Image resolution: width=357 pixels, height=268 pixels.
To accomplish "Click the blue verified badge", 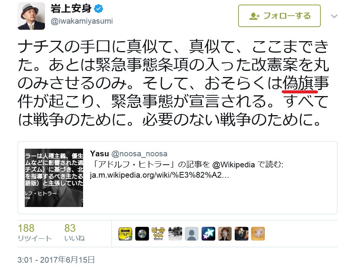I will tap(99, 9).
